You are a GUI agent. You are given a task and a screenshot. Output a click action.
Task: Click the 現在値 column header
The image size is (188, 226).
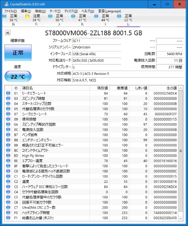coord(99,88)
